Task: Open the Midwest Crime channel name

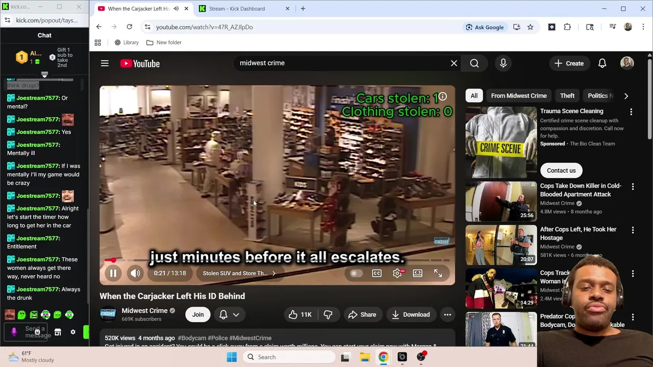Action: click(x=144, y=310)
